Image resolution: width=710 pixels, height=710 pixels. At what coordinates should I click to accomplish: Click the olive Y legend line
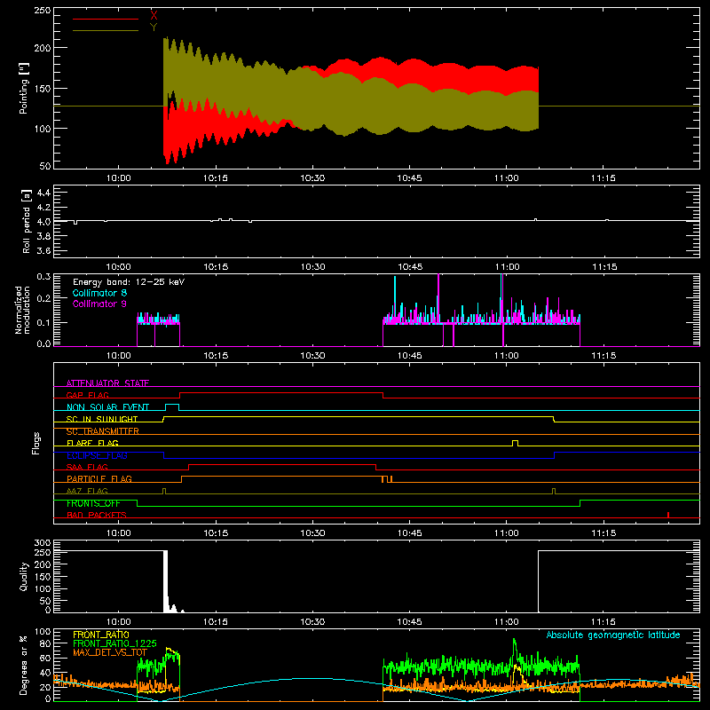[106, 30]
